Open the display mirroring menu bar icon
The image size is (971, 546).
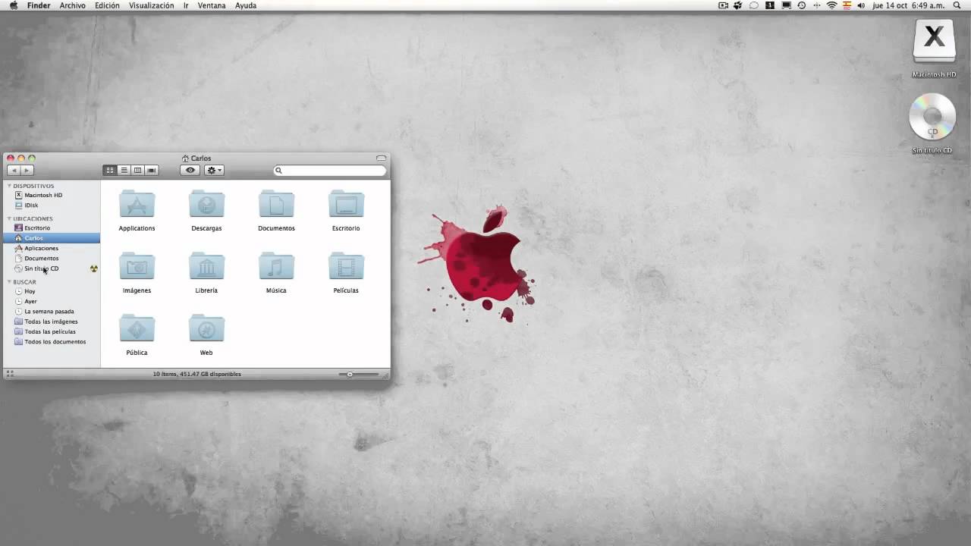(x=786, y=5)
